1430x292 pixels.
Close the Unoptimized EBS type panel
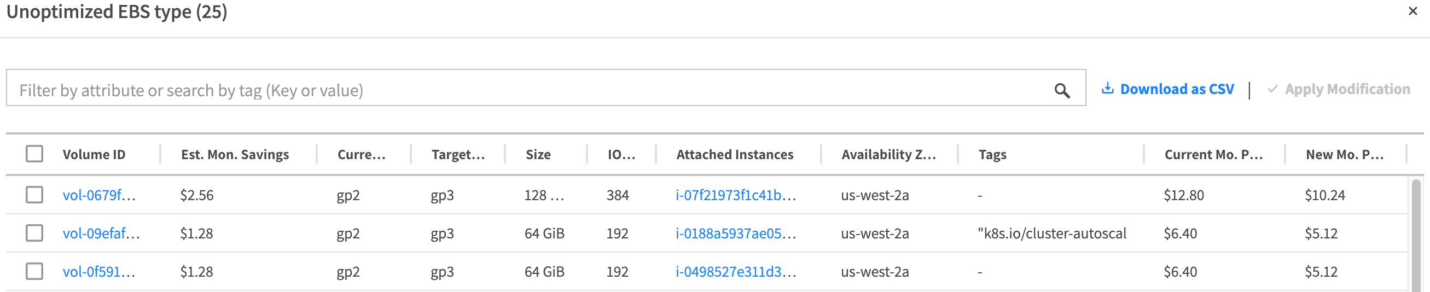coord(1413,11)
